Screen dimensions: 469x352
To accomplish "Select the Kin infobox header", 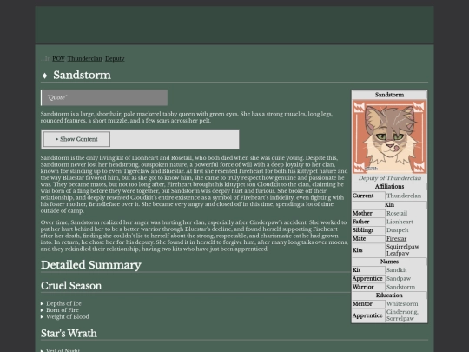I will (389, 205).
